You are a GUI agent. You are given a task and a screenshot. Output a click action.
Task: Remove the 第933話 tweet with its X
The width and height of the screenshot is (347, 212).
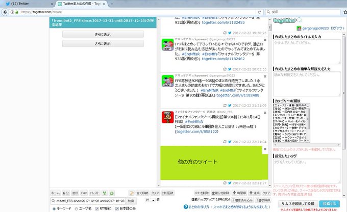click(x=265, y=40)
